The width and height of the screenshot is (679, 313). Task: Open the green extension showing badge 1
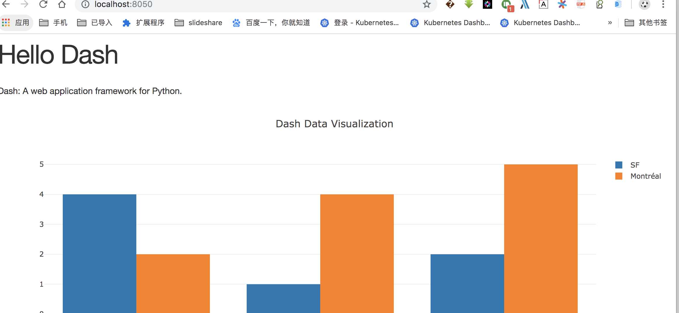click(x=507, y=5)
